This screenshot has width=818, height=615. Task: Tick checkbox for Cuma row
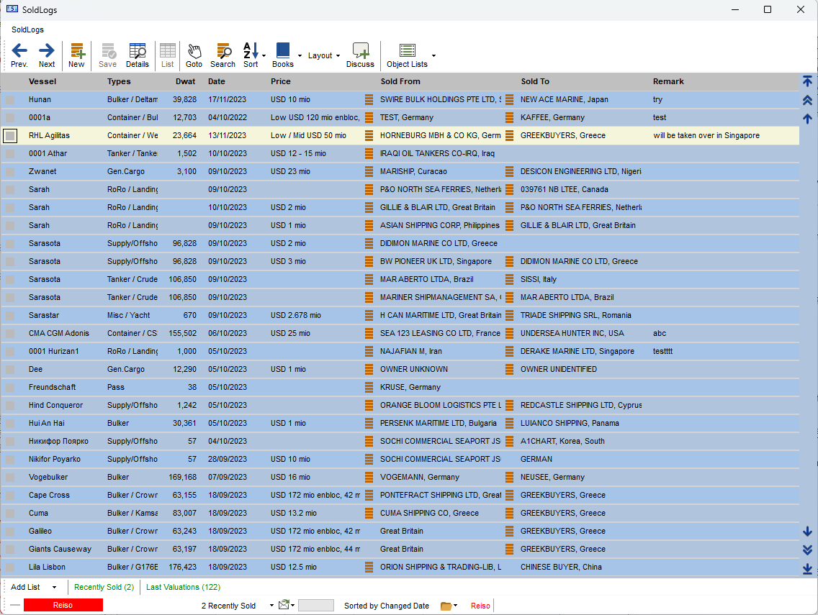click(x=10, y=514)
